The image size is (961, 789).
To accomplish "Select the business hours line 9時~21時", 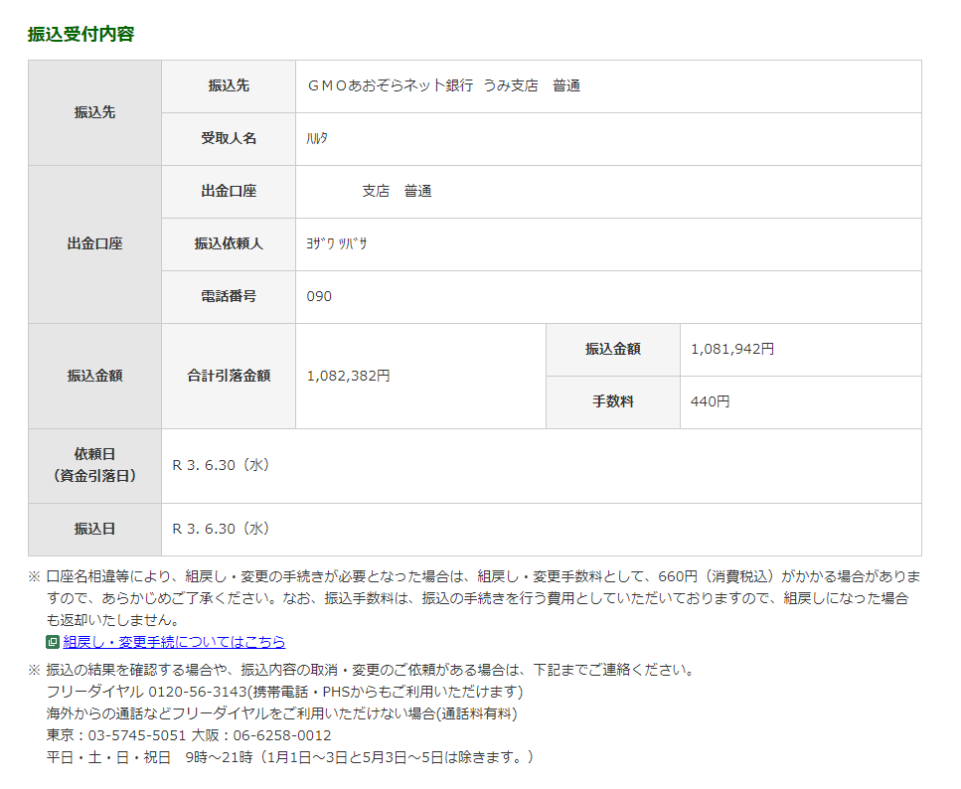I will (290, 758).
